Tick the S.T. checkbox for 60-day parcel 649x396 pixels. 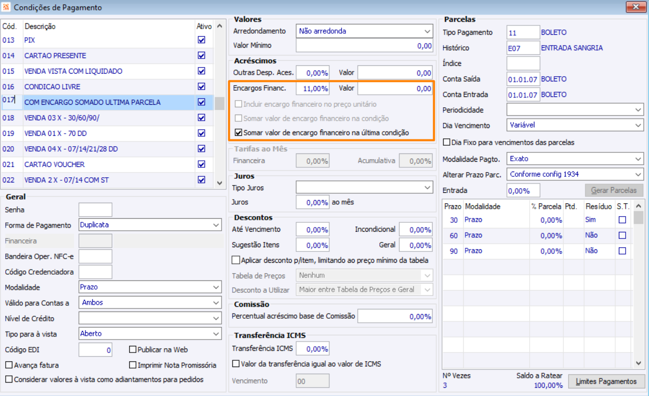pos(622,235)
